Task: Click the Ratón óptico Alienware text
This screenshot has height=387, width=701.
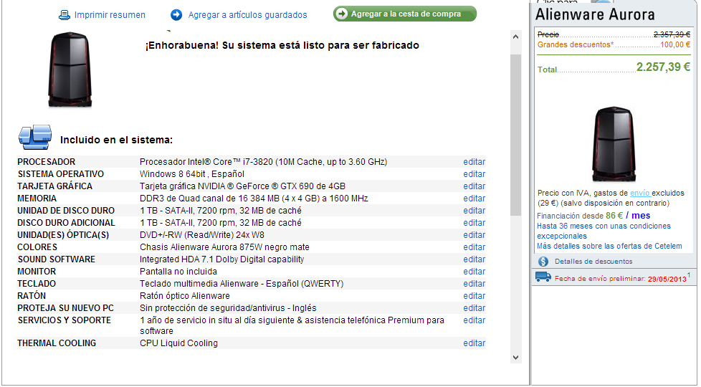Action: click(x=185, y=295)
